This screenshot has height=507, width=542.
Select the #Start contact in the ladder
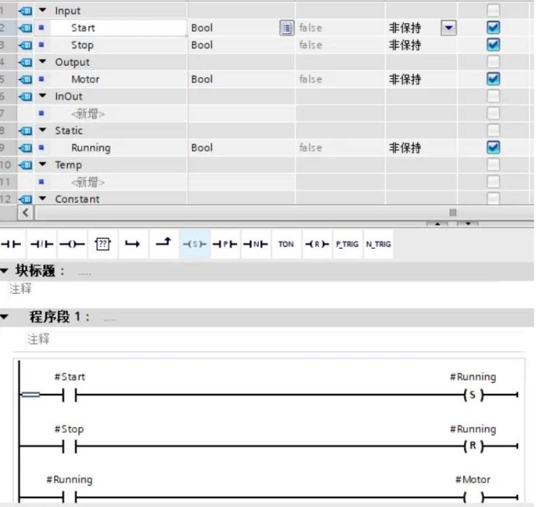point(70,394)
